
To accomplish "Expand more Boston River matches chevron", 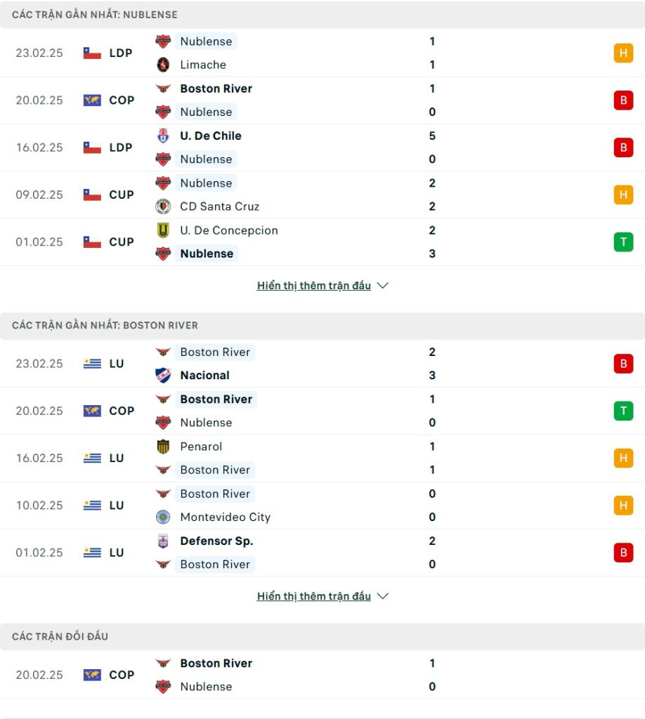I will click(x=383, y=596).
